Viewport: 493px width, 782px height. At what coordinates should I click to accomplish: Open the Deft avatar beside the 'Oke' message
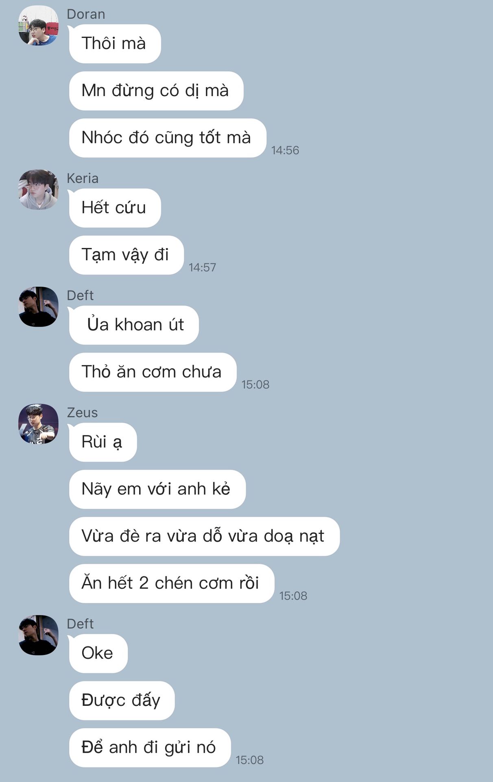(39, 635)
